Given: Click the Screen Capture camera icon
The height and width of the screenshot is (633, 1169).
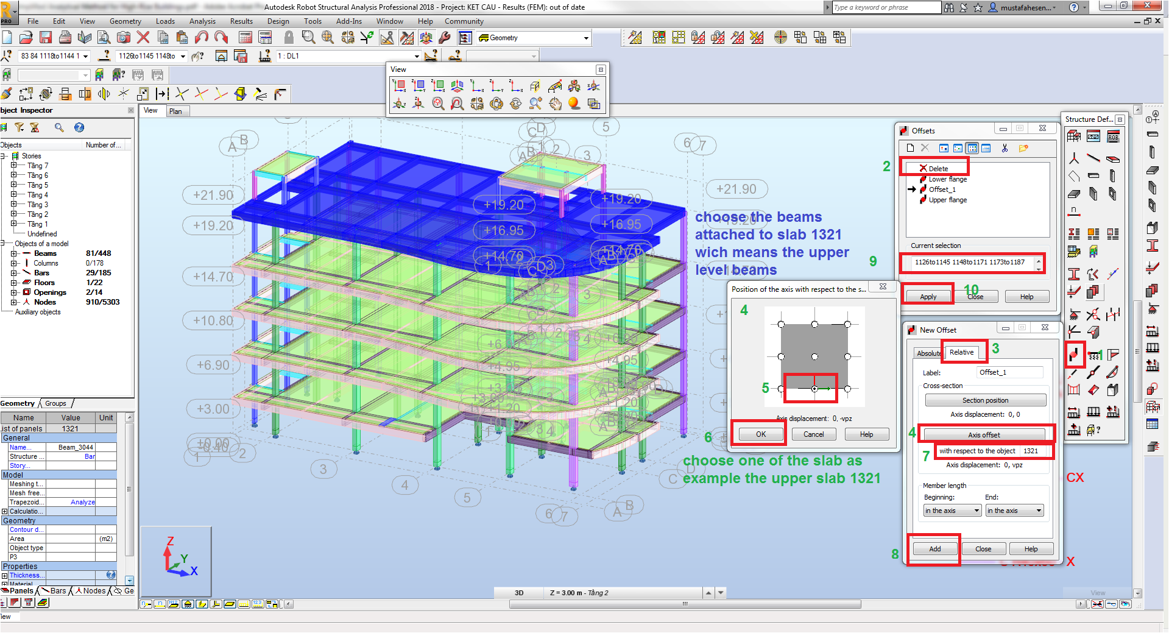Looking at the screenshot, I should (x=123, y=37).
